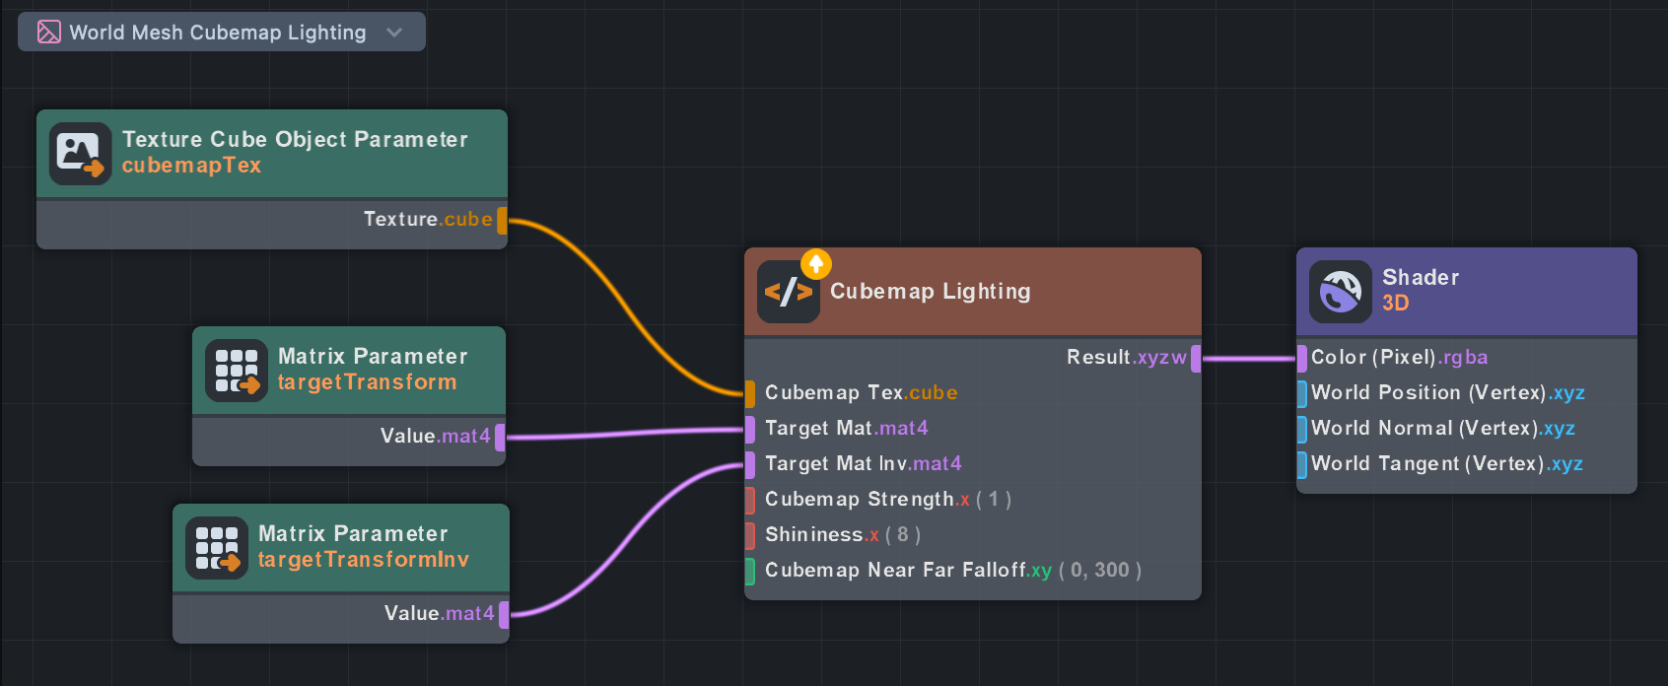Click the graph icon beside World Mesh Cubemap Lighting
Image resolution: width=1668 pixels, height=686 pixels.
(49, 33)
